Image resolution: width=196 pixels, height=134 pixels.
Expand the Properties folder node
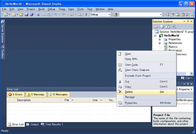(x=159, y=40)
